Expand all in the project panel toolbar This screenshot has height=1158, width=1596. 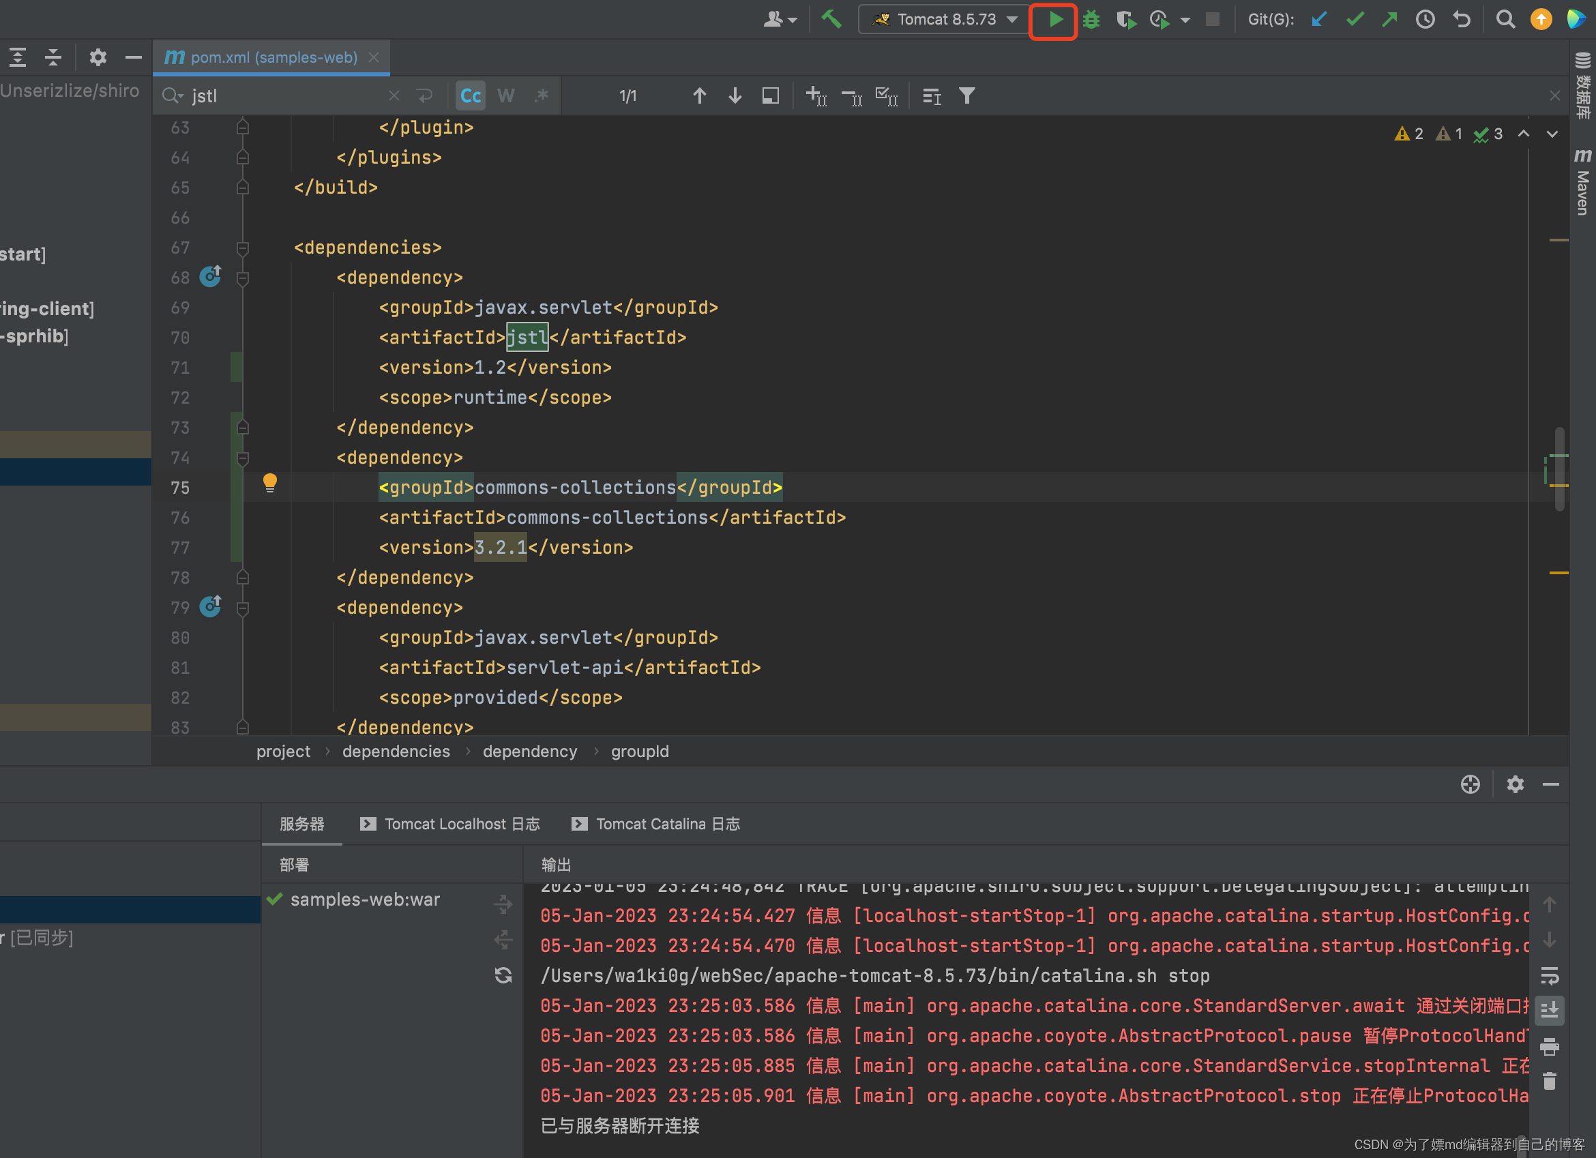tap(18, 57)
